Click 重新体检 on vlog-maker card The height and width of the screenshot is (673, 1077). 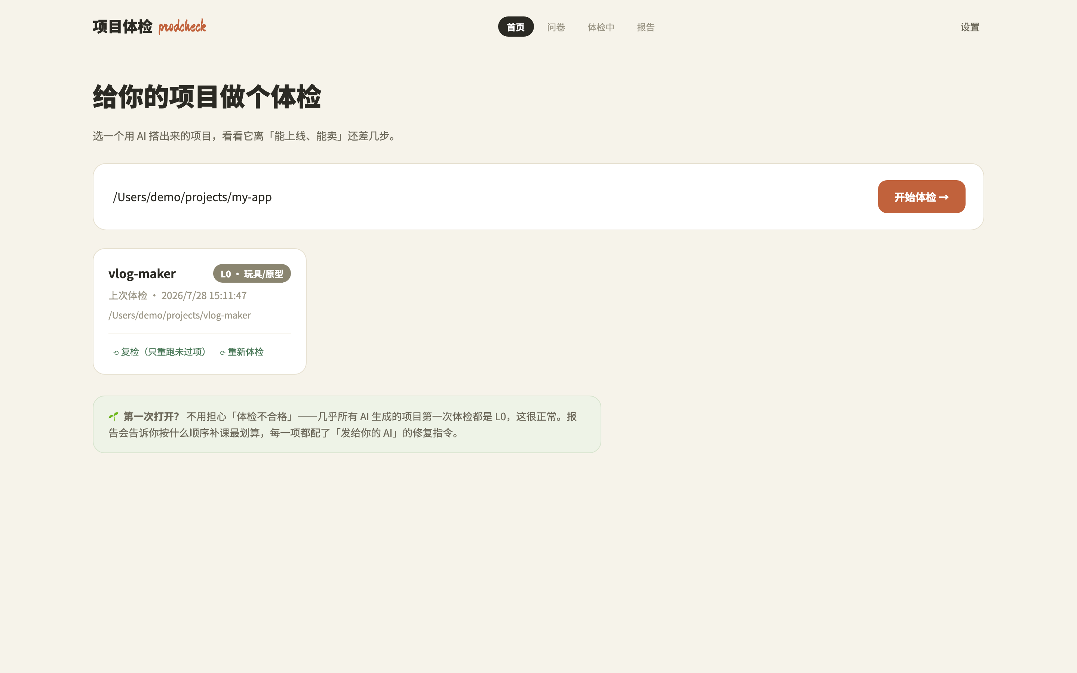tap(242, 351)
